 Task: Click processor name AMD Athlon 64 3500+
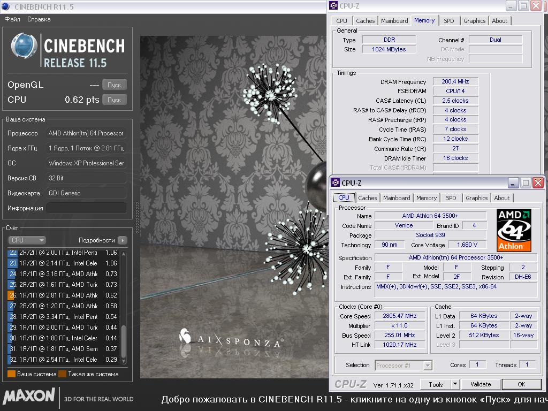pyautogui.click(x=430, y=216)
